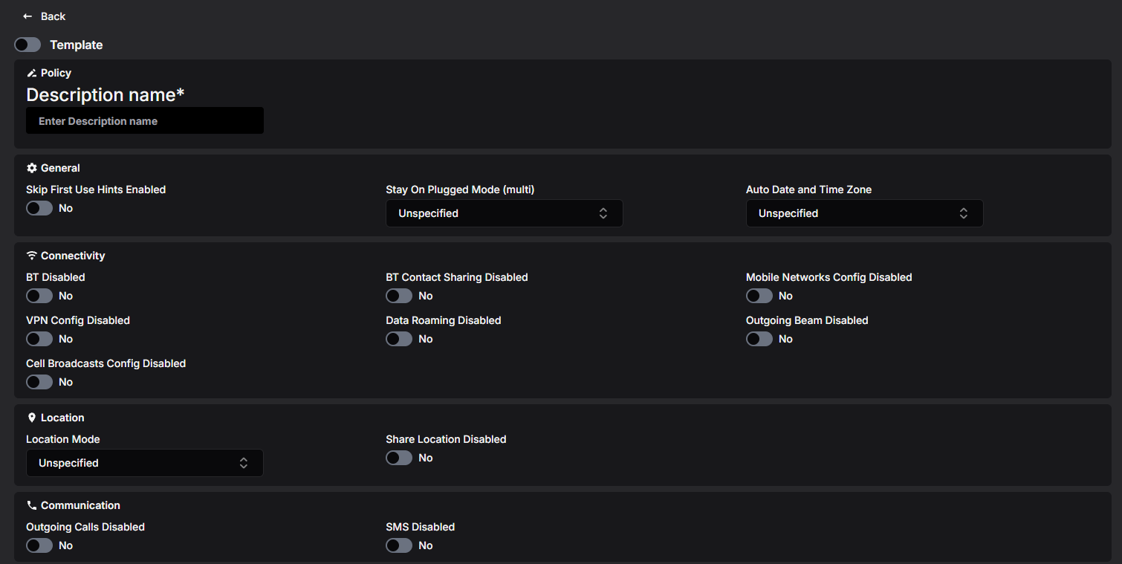Toggle Share Location Disabled switch
Screen dimensions: 1122x564
coord(399,458)
